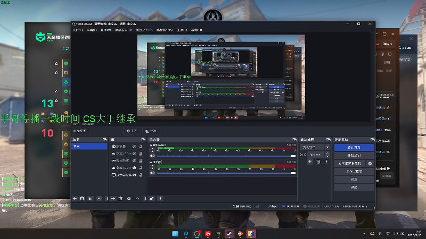
Task: Click blue 停止直播 stop streaming button
Action: pyautogui.click(x=354, y=148)
